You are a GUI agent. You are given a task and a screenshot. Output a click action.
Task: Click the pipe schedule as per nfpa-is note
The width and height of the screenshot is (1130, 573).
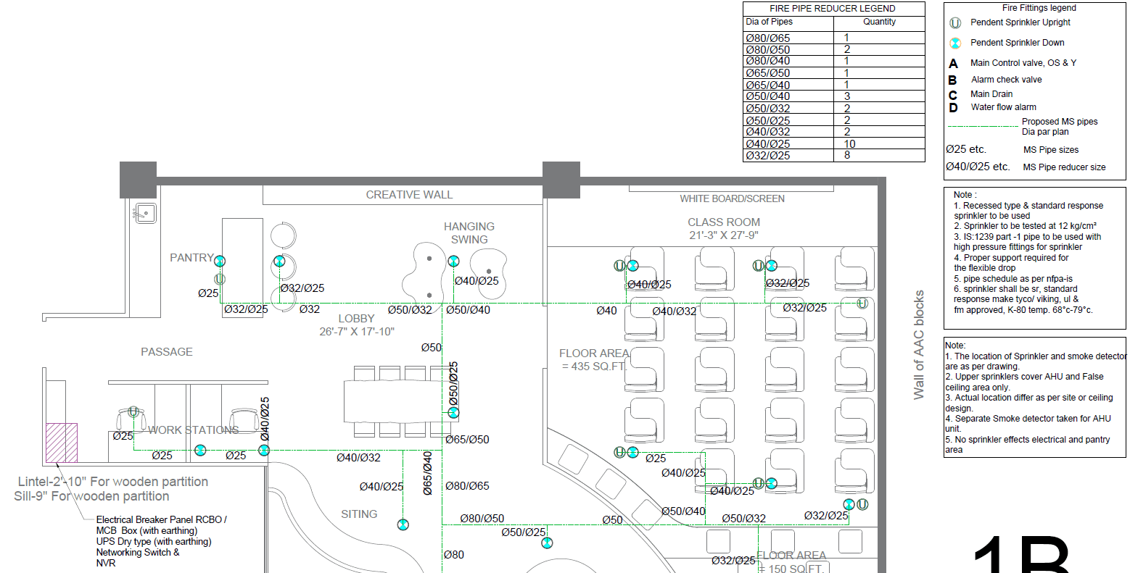(1013, 278)
